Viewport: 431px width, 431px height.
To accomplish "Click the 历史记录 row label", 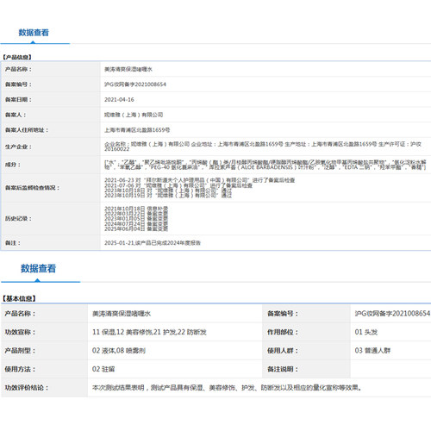I will click(18, 219).
